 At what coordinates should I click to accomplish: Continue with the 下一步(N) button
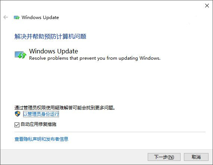[x=164, y=157]
